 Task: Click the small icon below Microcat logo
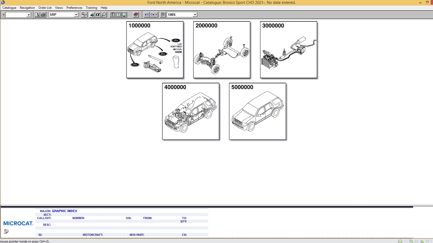[6, 231]
